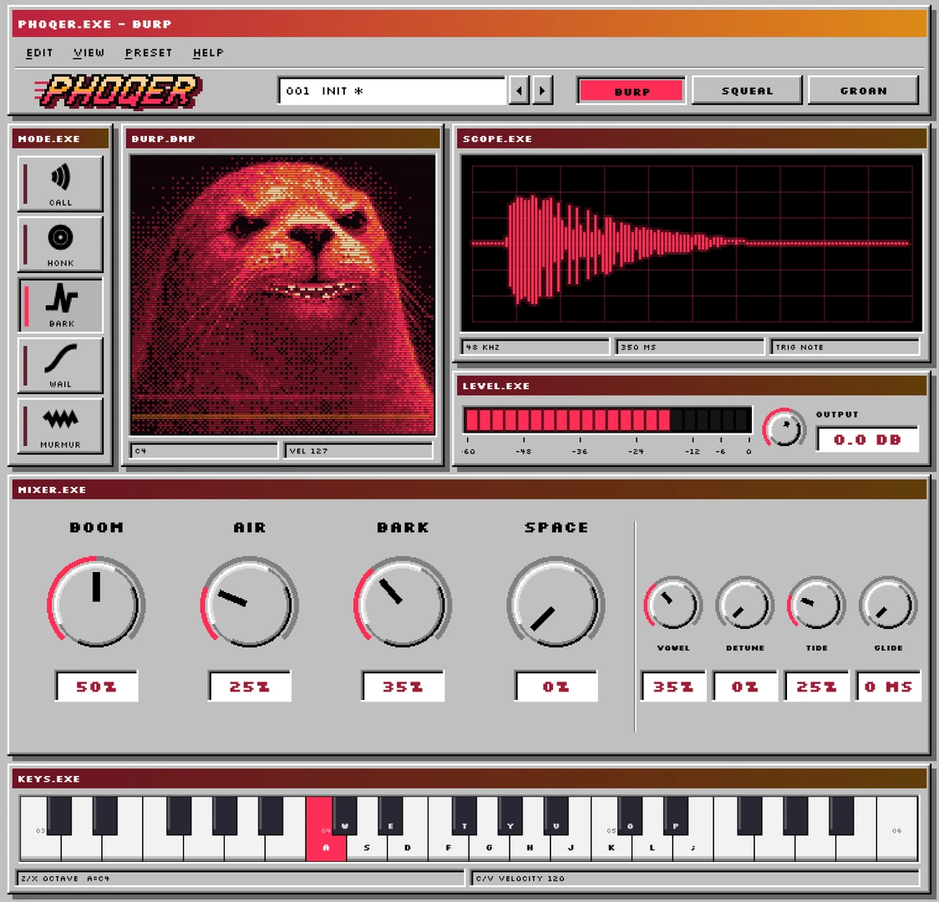Click the VEL 127 field
The width and height of the screenshot is (939, 902).
(358, 451)
